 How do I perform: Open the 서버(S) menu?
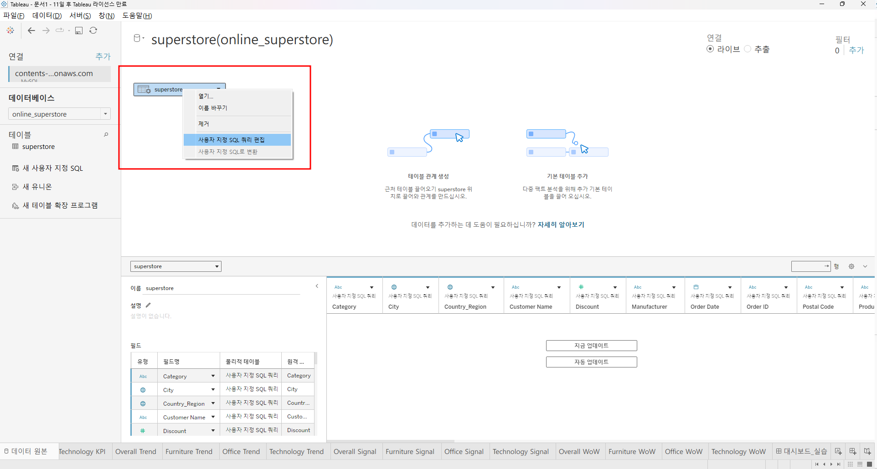point(80,15)
